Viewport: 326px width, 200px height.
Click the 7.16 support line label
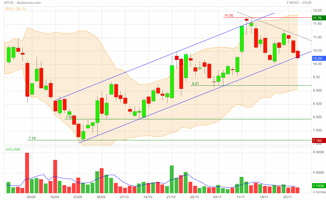(32, 138)
